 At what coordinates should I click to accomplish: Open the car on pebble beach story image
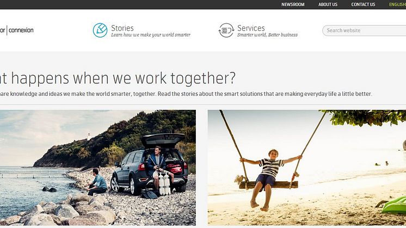point(98,168)
